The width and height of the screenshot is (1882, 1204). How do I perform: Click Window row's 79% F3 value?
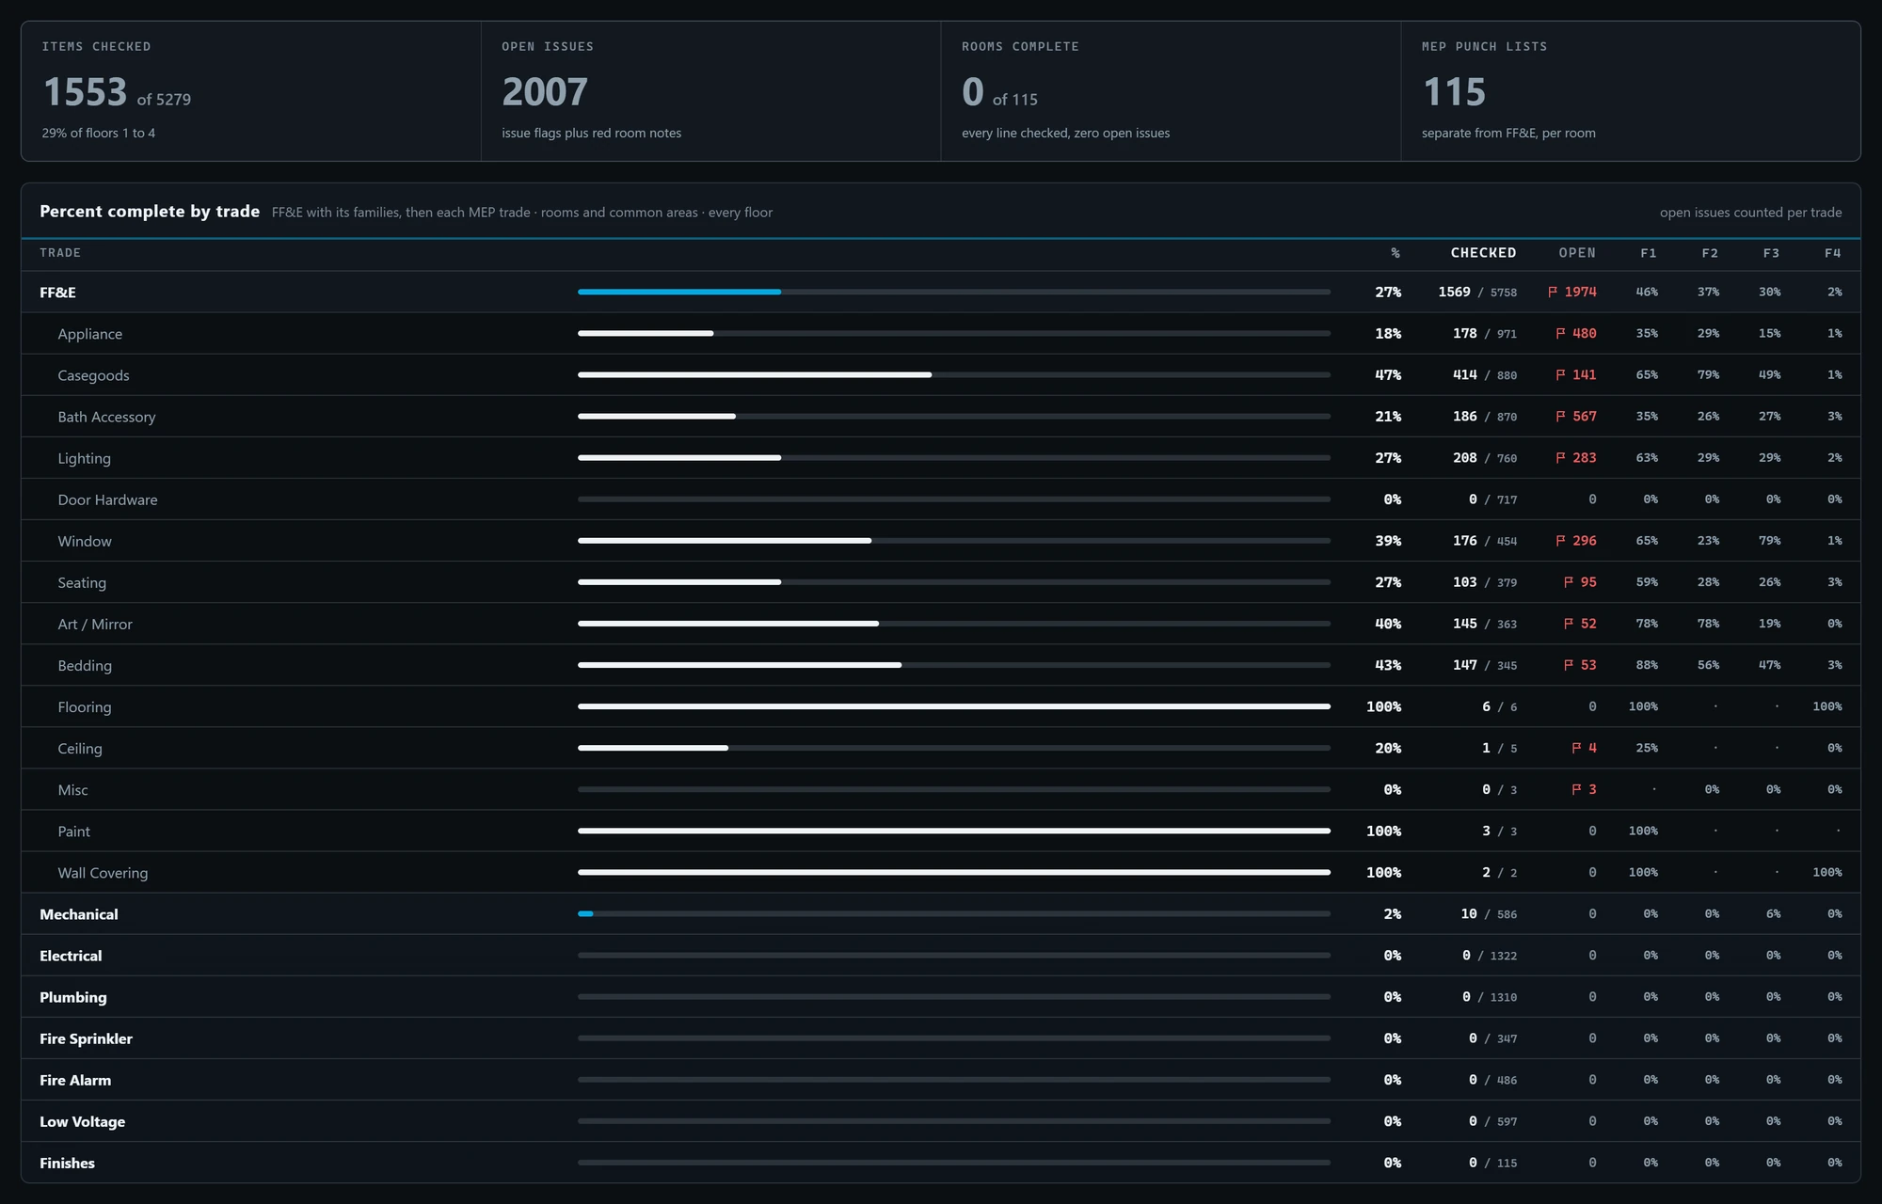pos(1769,541)
